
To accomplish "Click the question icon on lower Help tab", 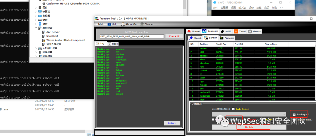I will click(109, 44).
